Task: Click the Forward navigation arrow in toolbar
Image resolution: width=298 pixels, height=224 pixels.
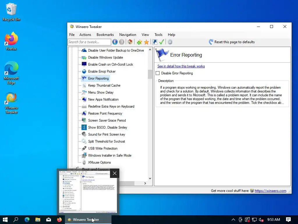Action: 122,42
